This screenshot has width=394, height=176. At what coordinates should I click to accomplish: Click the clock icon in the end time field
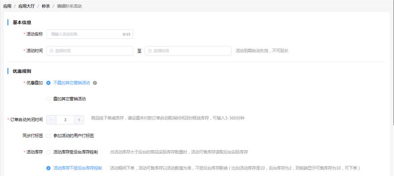tap(150, 51)
